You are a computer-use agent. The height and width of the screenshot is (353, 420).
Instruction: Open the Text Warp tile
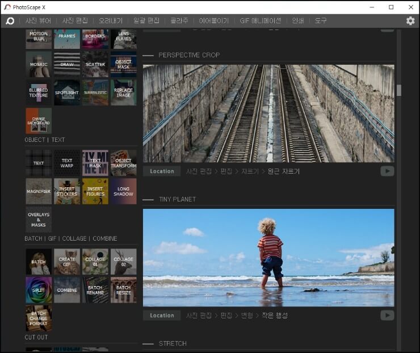click(x=67, y=163)
